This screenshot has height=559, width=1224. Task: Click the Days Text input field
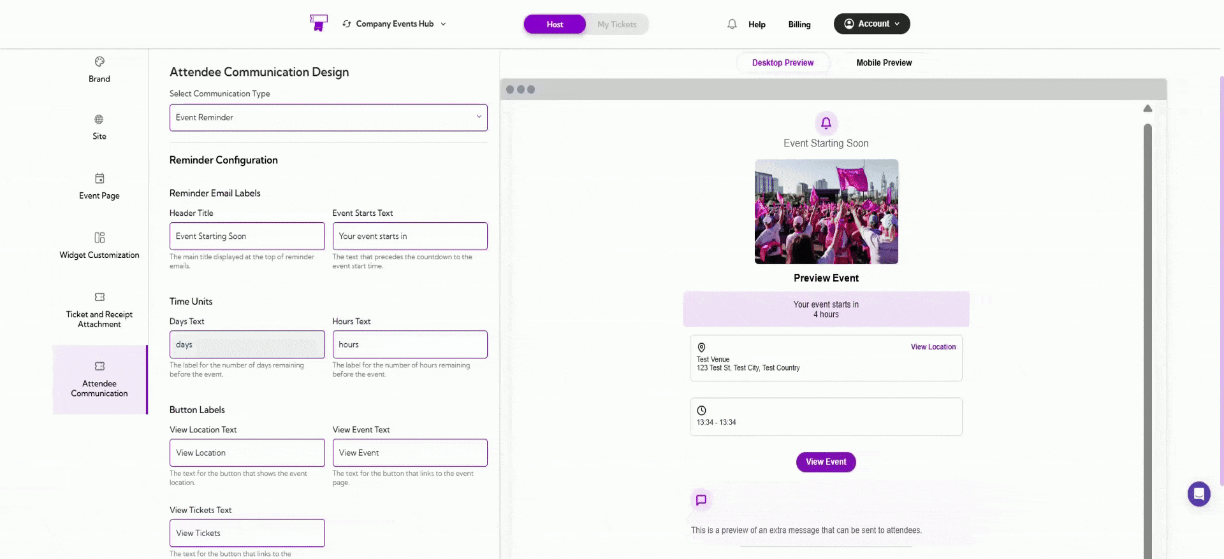[247, 344]
